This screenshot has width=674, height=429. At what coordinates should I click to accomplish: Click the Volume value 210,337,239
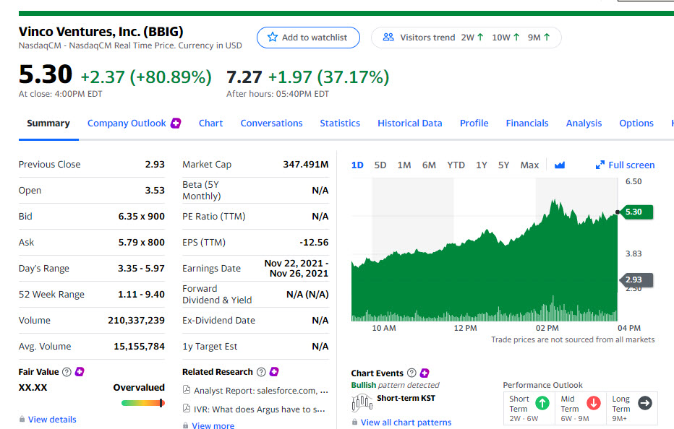click(136, 321)
